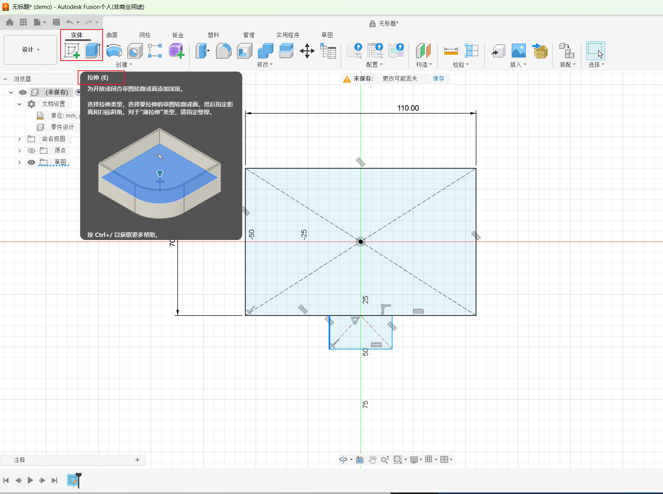Open the Change Parameters table icon
The height and width of the screenshot is (494, 663).
tap(328, 51)
